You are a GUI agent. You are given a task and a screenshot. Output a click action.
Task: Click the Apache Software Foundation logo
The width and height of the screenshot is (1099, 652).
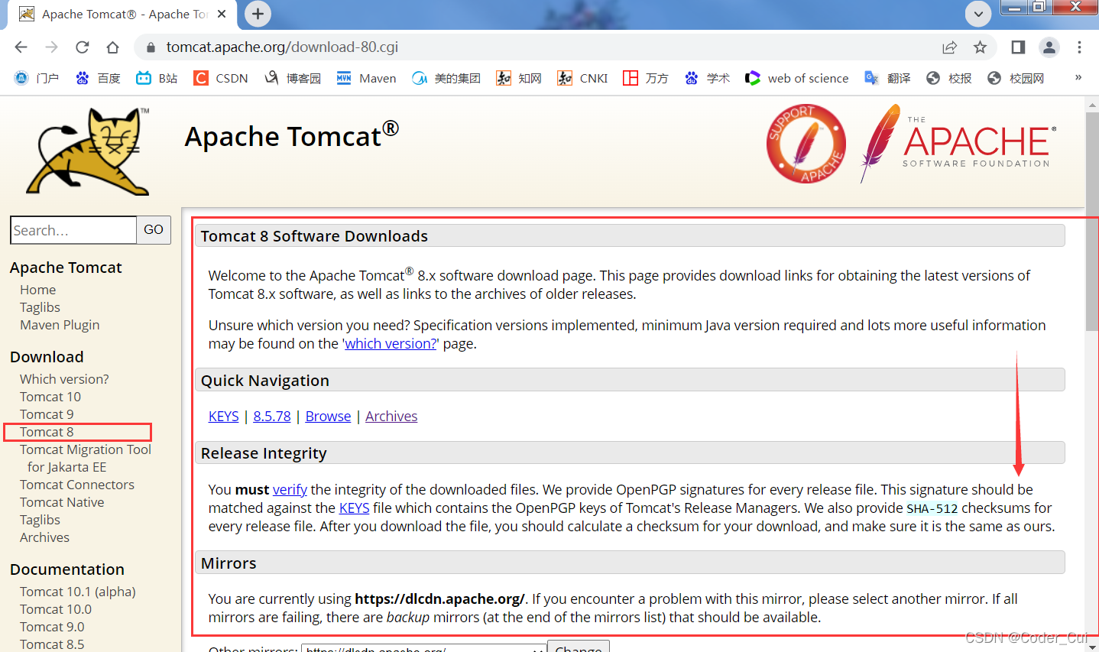coord(958,144)
